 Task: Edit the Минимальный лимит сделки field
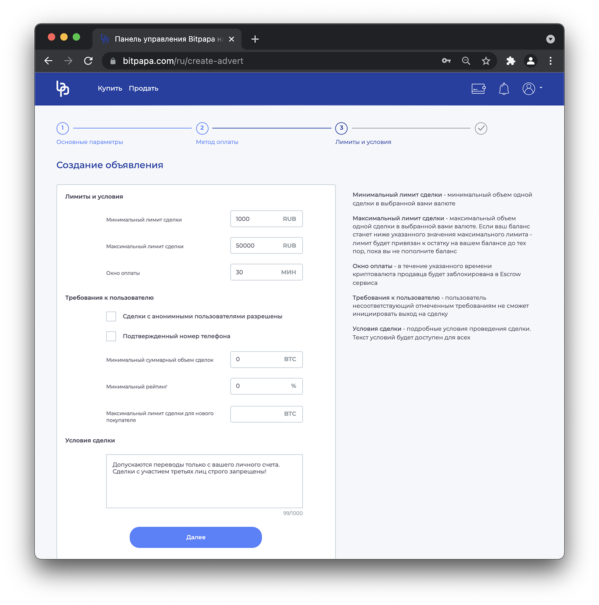coord(266,219)
